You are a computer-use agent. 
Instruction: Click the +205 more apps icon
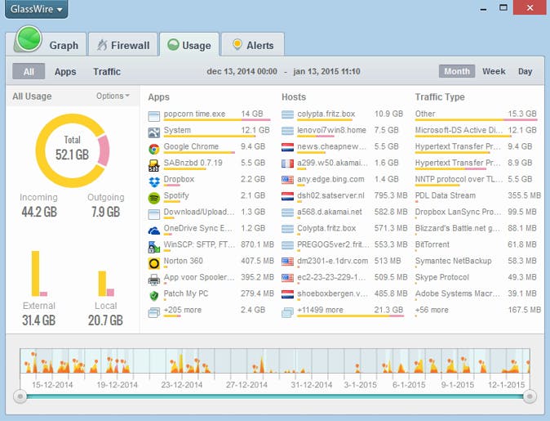153,312
